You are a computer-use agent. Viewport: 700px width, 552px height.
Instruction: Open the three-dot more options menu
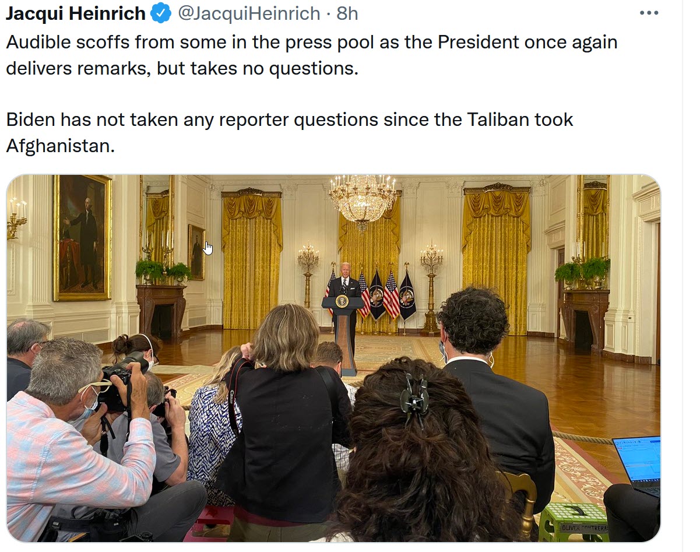point(649,13)
